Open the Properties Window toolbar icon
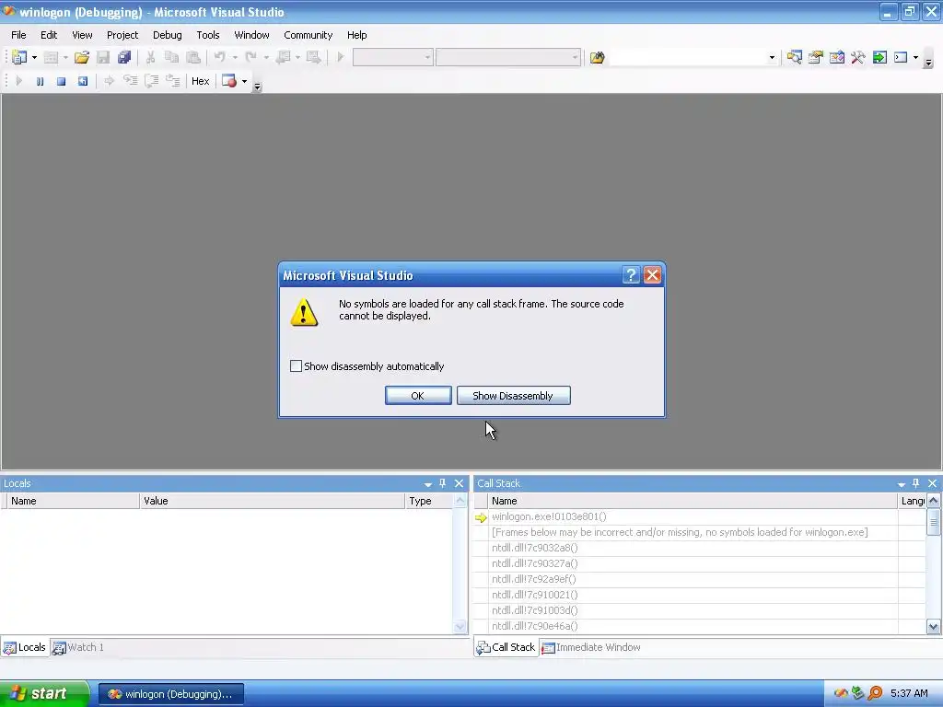Viewport: 943px width, 707px height. pos(816,57)
